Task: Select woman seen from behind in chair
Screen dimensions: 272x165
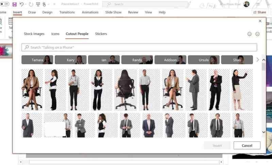Action: tap(125, 90)
